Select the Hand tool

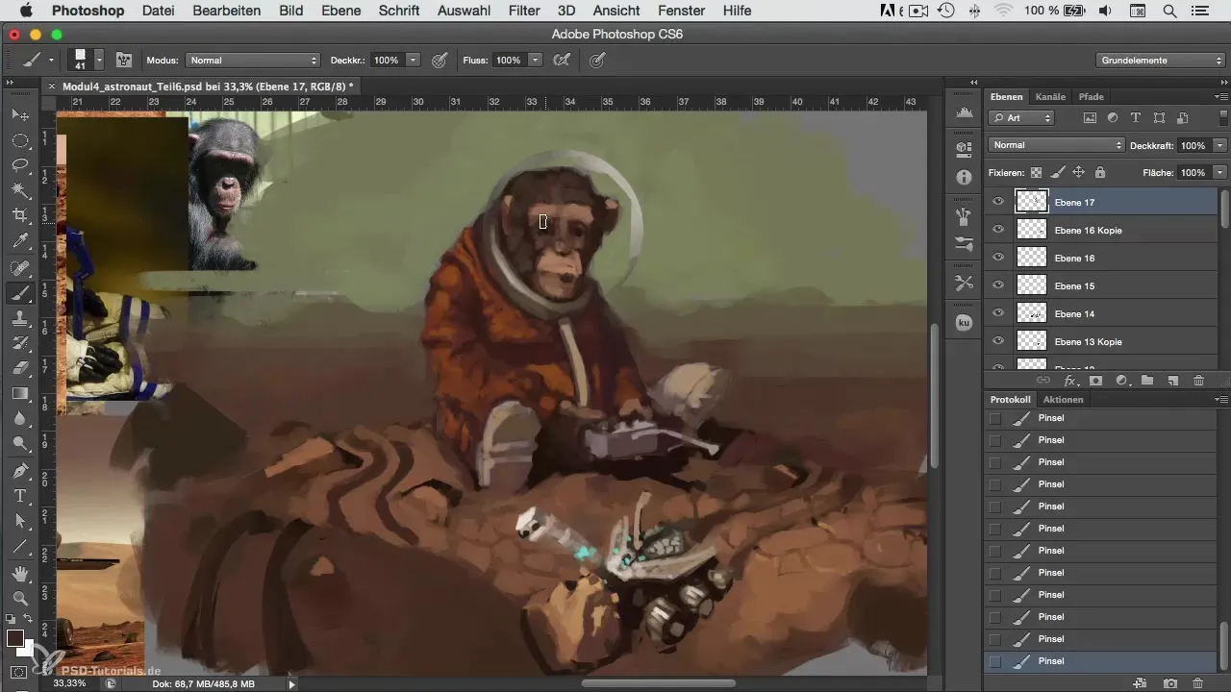pyautogui.click(x=19, y=573)
